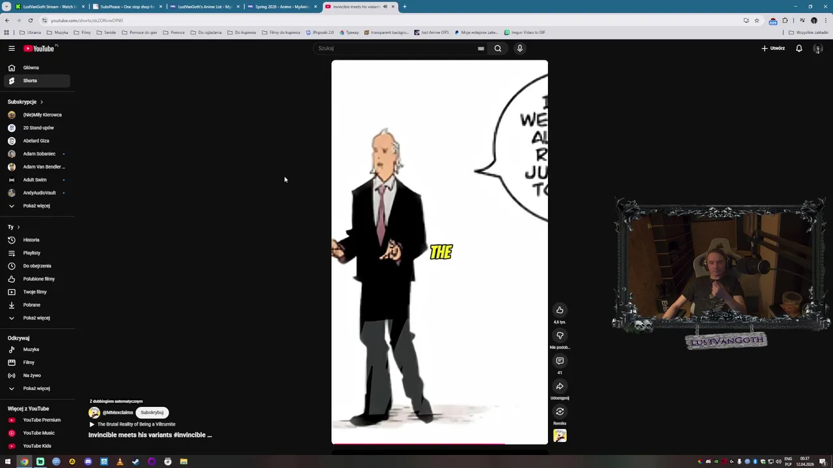This screenshot has width=833, height=468.
Task: Click the Remiks remix button
Action: (x=560, y=411)
